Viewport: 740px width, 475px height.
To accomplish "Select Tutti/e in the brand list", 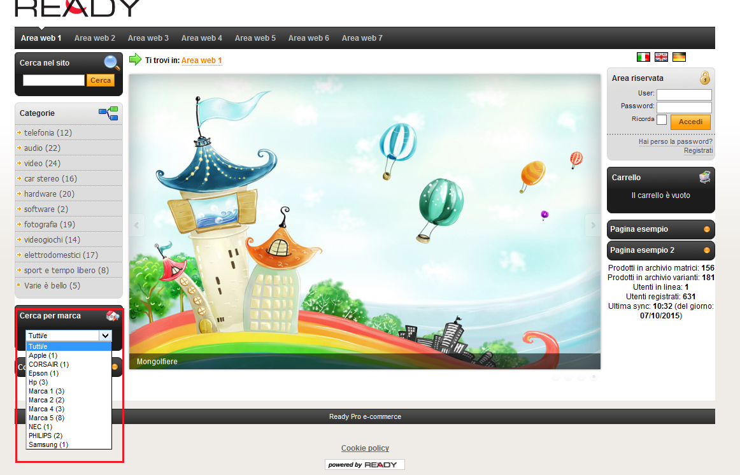I will 69,346.
